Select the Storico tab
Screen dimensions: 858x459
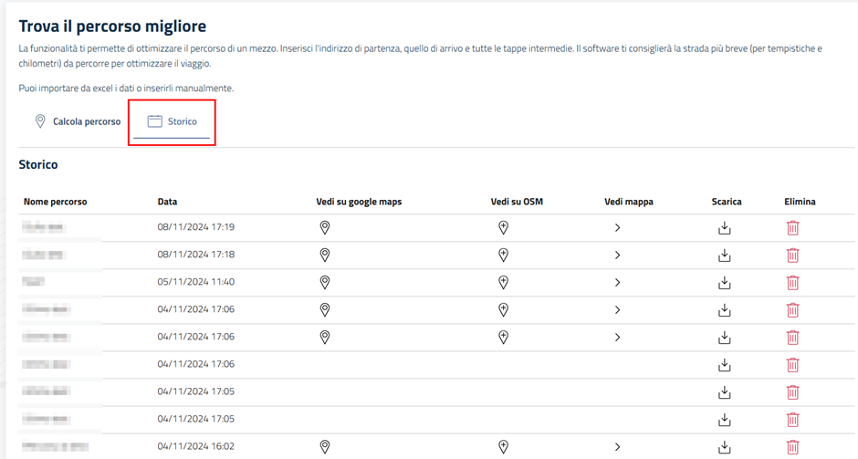[x=172, y=121]
